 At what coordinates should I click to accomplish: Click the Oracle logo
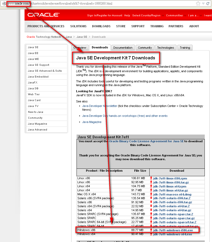tap(43, 15)
